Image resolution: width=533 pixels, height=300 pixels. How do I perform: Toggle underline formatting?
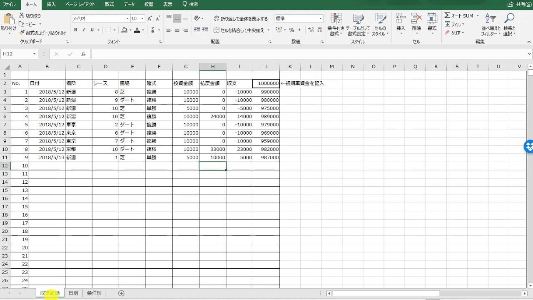pyautogui.click(x=92, y=30)
